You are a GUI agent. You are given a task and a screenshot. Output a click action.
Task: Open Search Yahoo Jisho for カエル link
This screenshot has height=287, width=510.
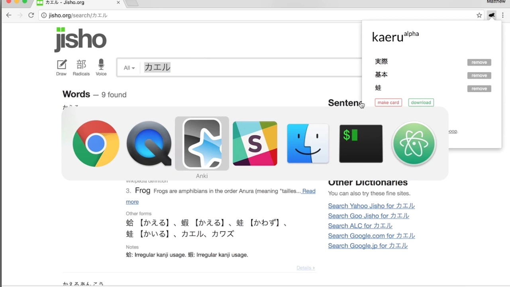371,206
